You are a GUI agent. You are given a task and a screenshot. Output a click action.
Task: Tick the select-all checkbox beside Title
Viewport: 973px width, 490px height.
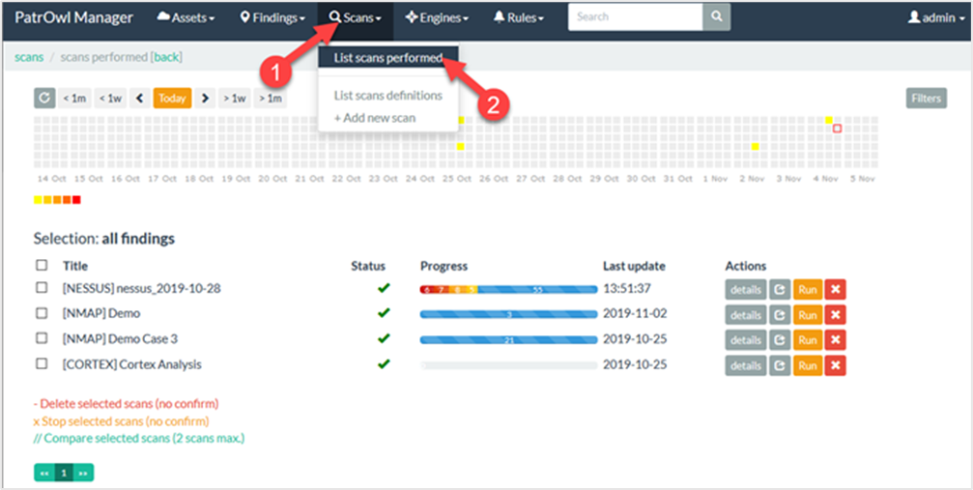[42, 266]
